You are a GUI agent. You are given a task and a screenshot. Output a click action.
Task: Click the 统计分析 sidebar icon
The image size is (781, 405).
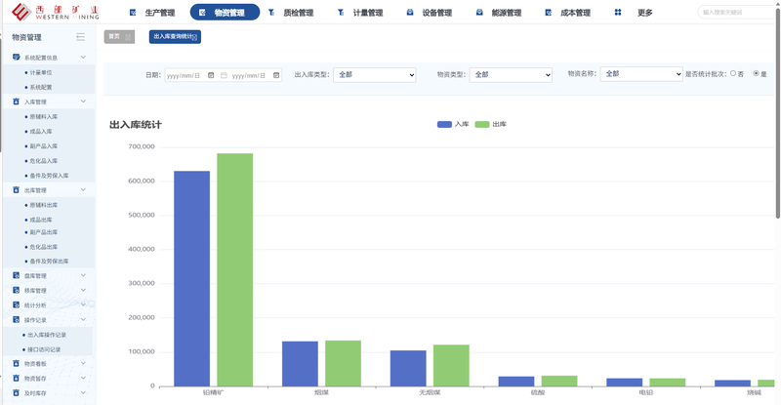coord(16,304)
